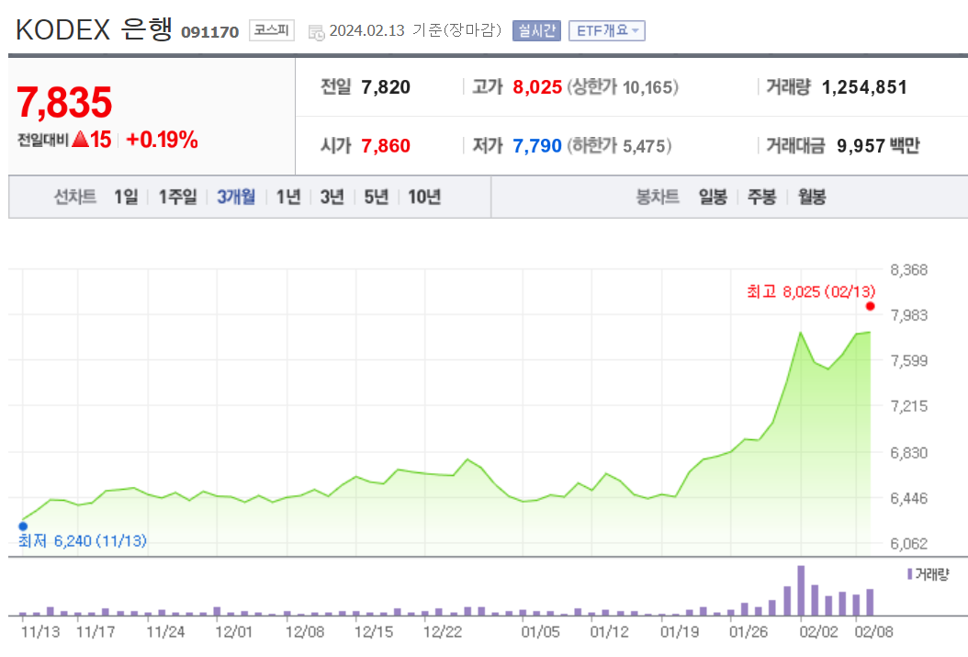The image size is (968, 657).
Task: Click the red up-triangle change icon
Action: click(x=80, y=139)
